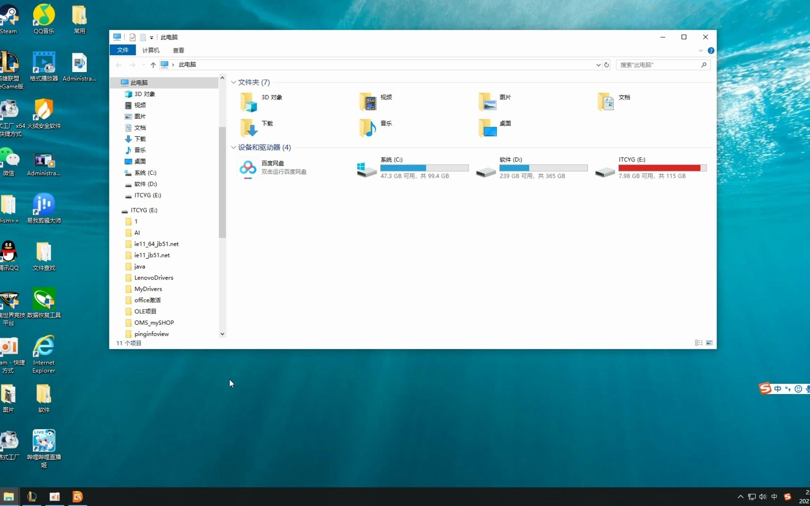The width and height of the screenshot is (810, 506).
Task: Click the search 此电脑 input field
Action: [x=657, y=65]
